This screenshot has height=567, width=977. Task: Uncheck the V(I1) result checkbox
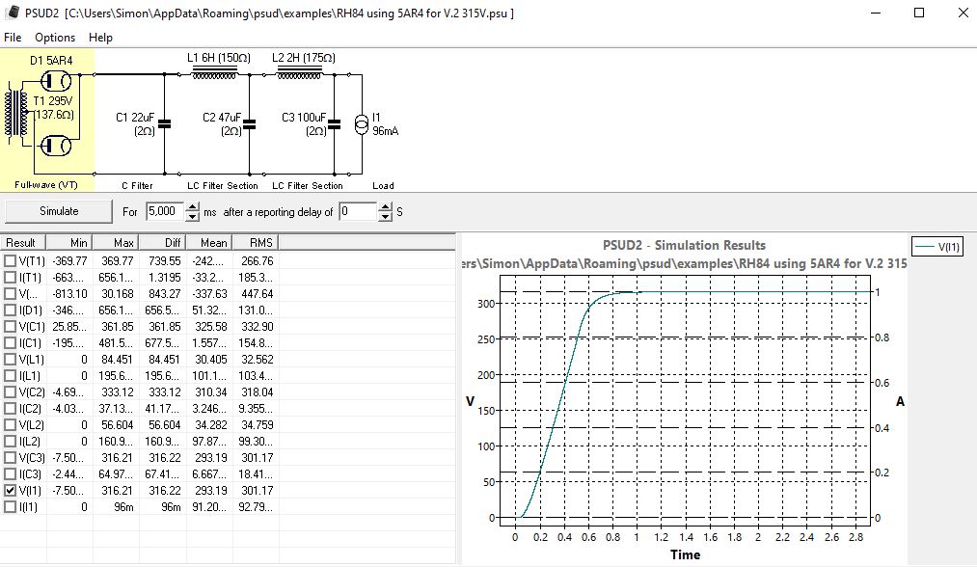[10, 491]
